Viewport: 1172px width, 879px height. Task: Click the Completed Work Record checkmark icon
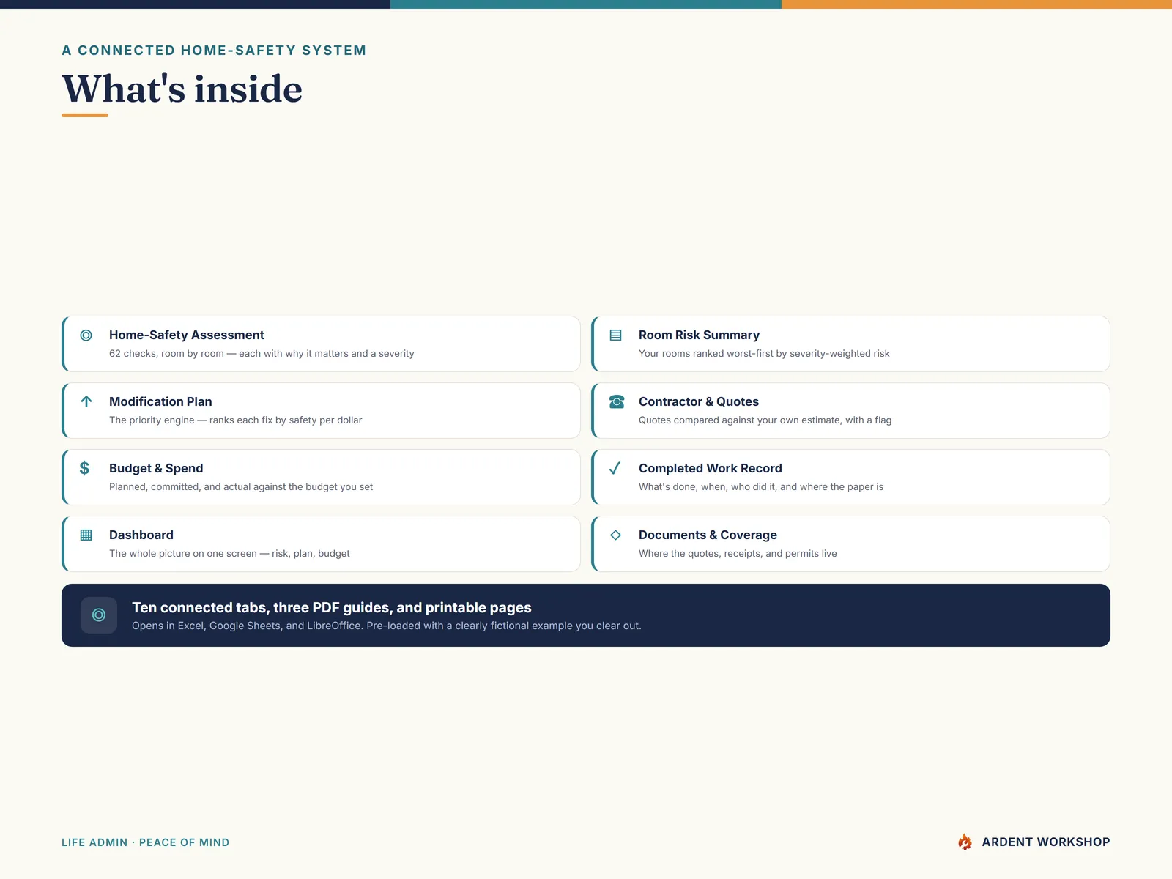615,468
